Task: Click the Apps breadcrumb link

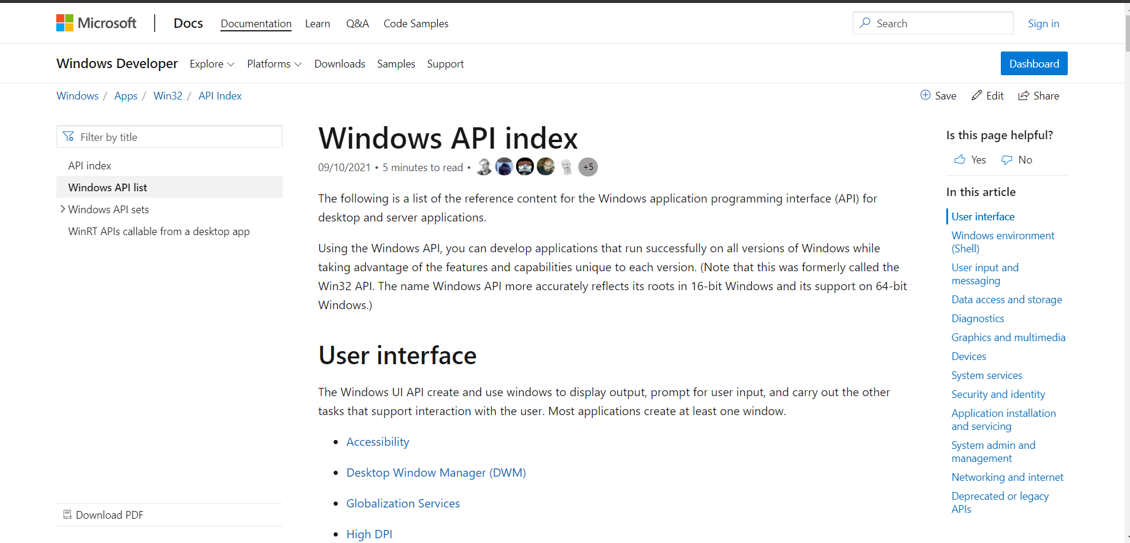Action: point(126,96)
